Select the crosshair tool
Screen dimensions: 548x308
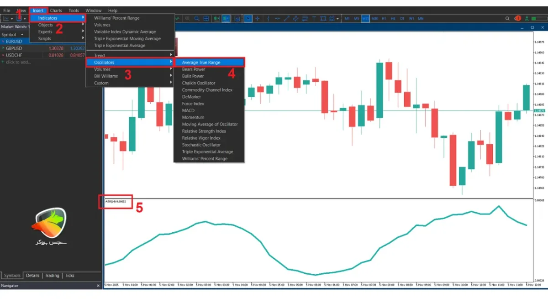coord(257,19)
